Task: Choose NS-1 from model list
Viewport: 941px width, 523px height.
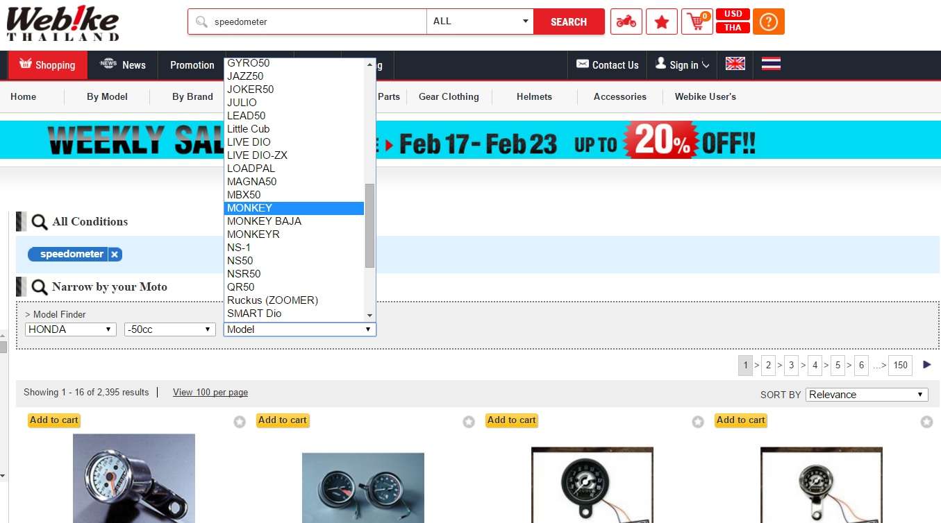Action: 294,248
